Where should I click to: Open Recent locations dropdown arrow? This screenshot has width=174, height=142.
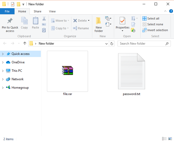coord(19,44)
